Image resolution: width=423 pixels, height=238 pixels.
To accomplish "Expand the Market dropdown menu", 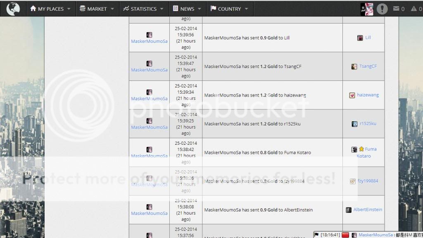I will click(97, 9).
